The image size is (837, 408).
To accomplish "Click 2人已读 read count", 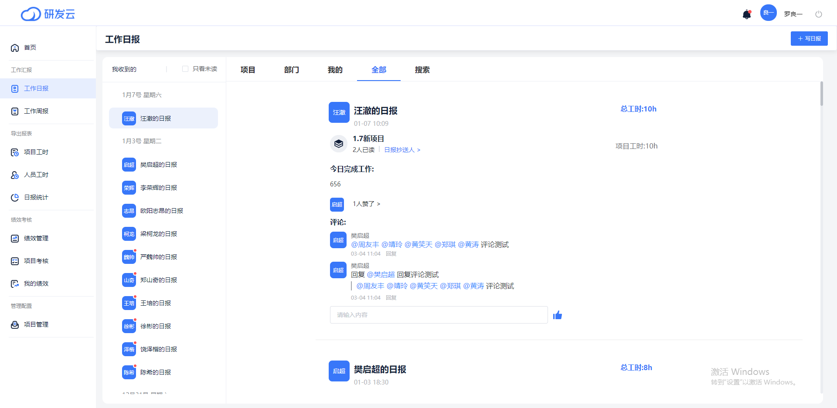I will pyautogui.click(x=364, y=150).
